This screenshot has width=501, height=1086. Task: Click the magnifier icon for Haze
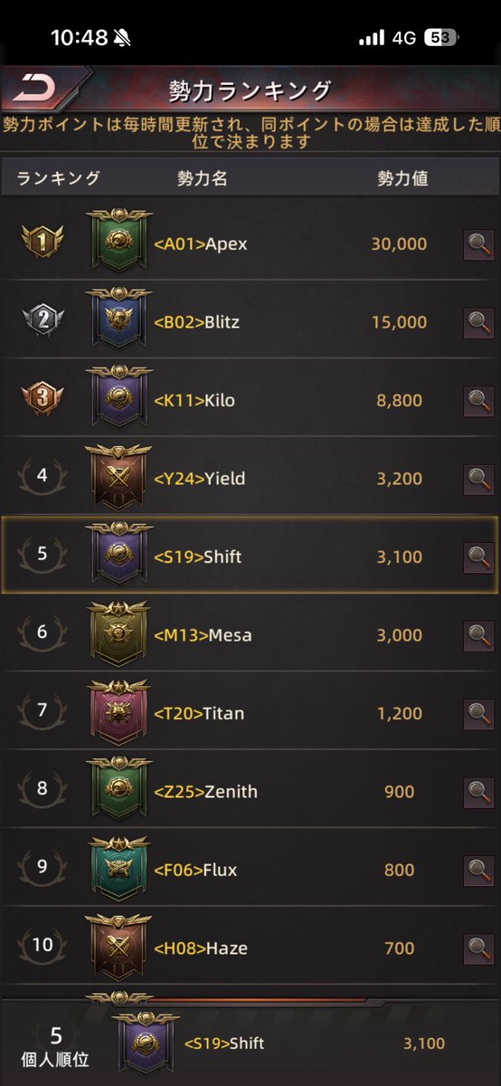478,948
